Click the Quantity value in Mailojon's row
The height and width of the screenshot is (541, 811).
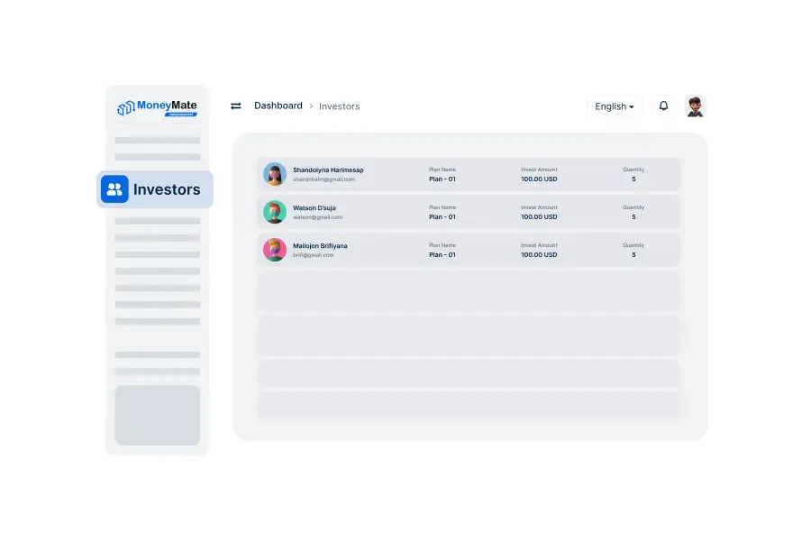633,255
